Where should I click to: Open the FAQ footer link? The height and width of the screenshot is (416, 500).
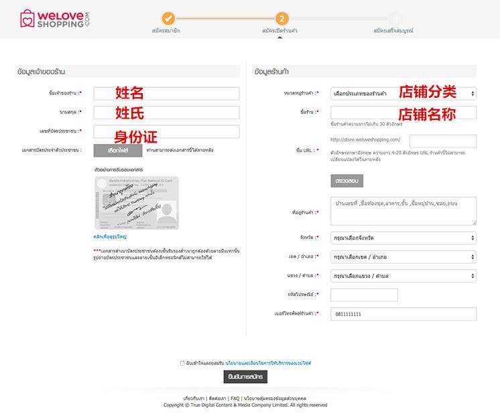click(x=235, y=399)
